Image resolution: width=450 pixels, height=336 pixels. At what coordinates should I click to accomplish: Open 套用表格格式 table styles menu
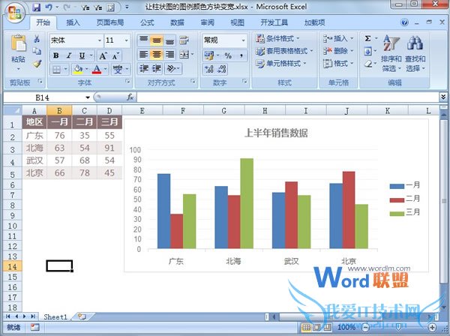(284, 51)
